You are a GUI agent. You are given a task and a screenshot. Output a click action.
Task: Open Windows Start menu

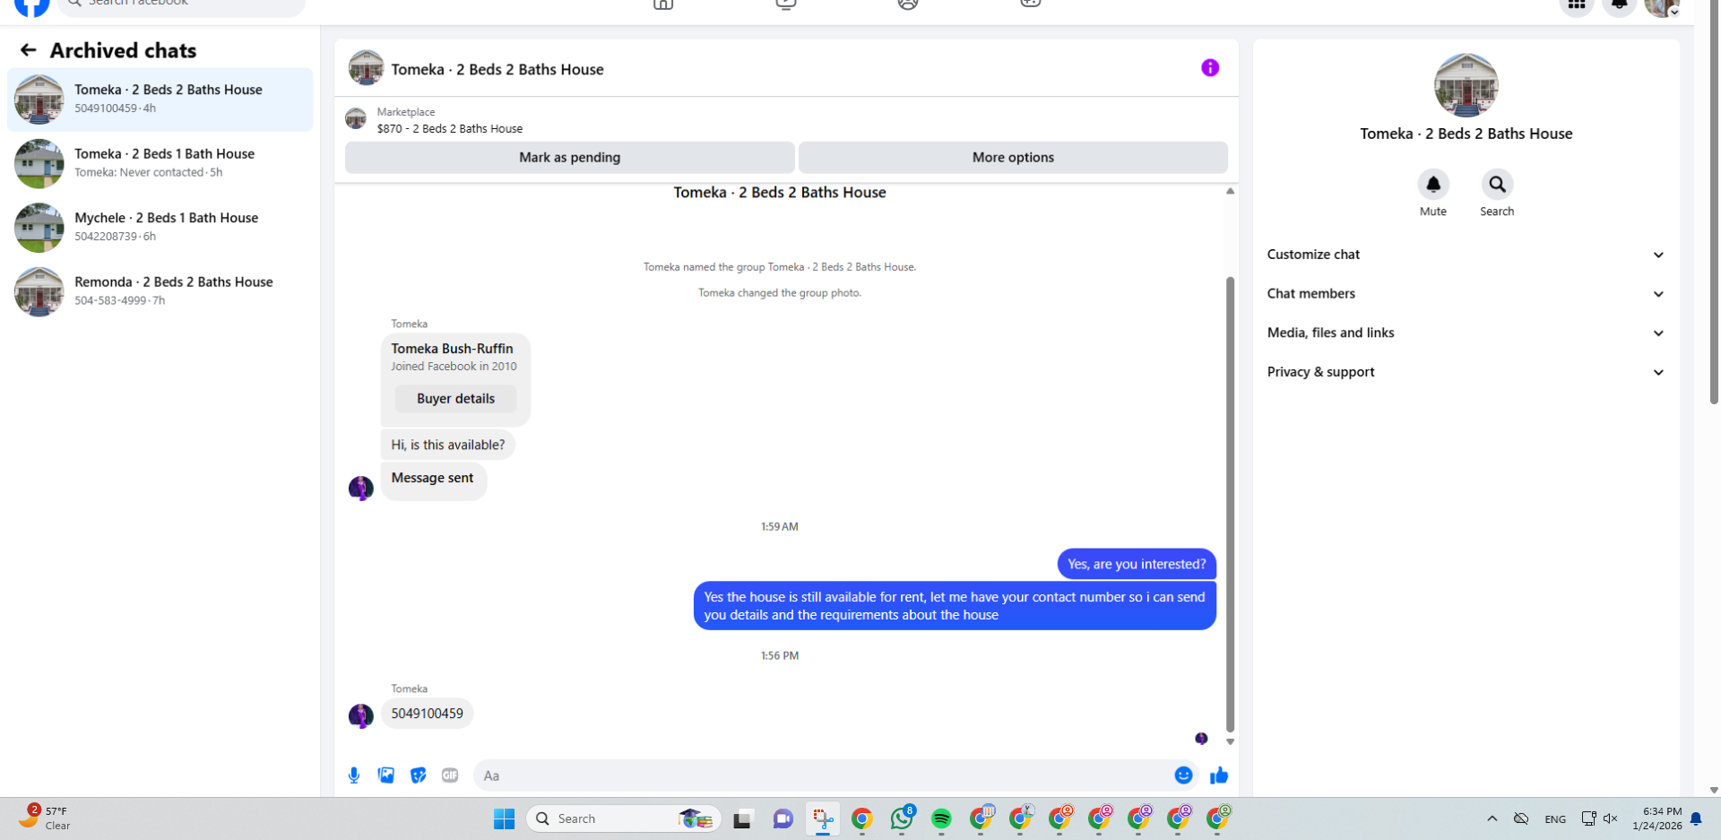pyautogui.click(x=504, y=818)
